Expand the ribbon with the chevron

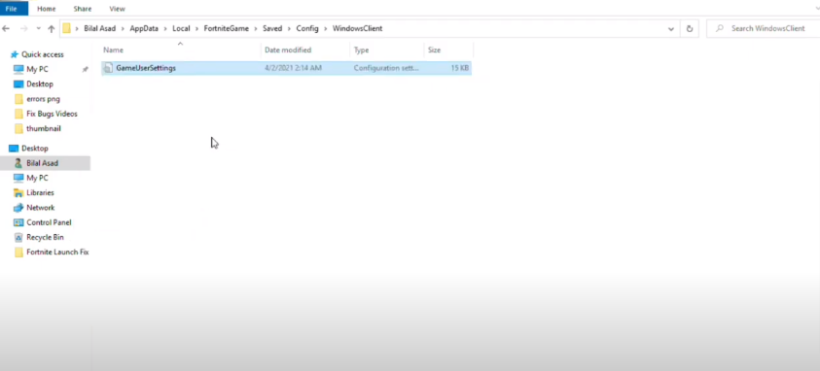[817, 9]
